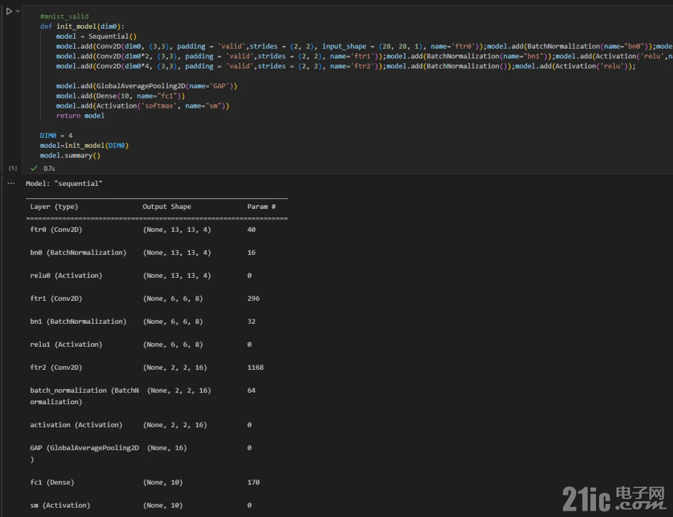Viewport: 673px width, 517px height.
Task: Click the Param # column header
Action: (262, 207)
